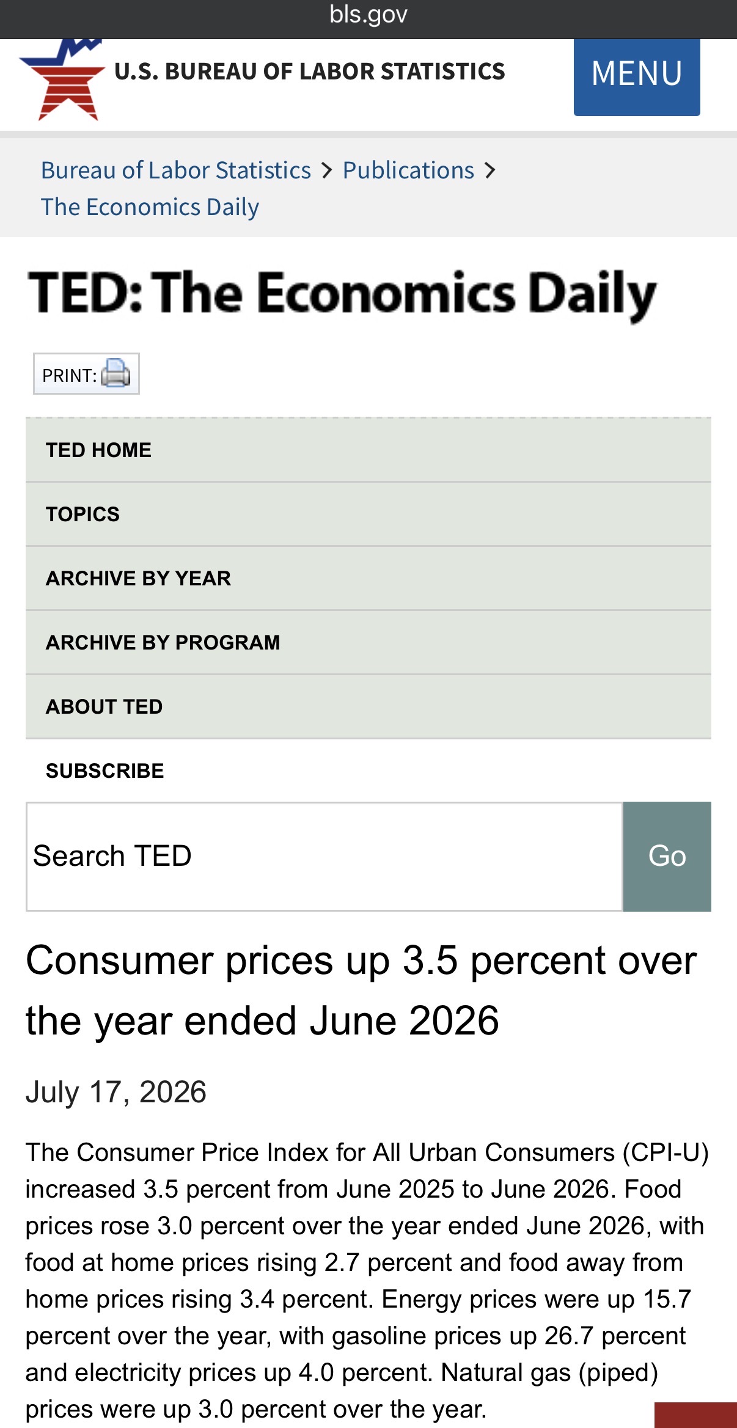Click the printer icon
737x1428 pixels.
click(x=116, y=373)
